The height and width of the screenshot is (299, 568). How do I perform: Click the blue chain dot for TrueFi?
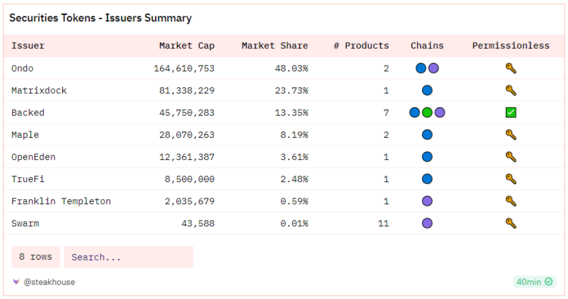(427, 179)
